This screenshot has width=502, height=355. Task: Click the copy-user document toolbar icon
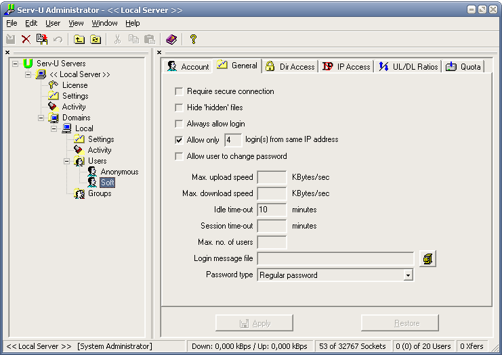pyautogui.click(x=41, y=39)
